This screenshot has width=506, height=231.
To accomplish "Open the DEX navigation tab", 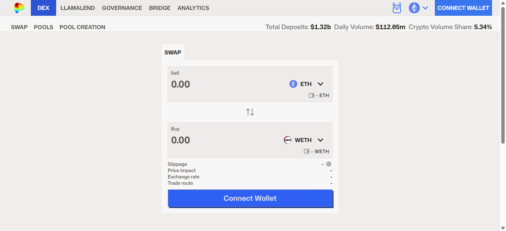I will 43,8.
